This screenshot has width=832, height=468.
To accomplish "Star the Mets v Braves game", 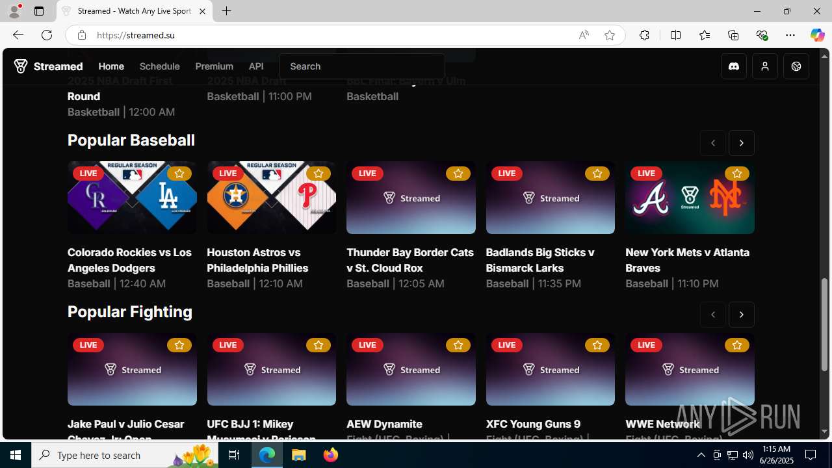I will 736,174.
